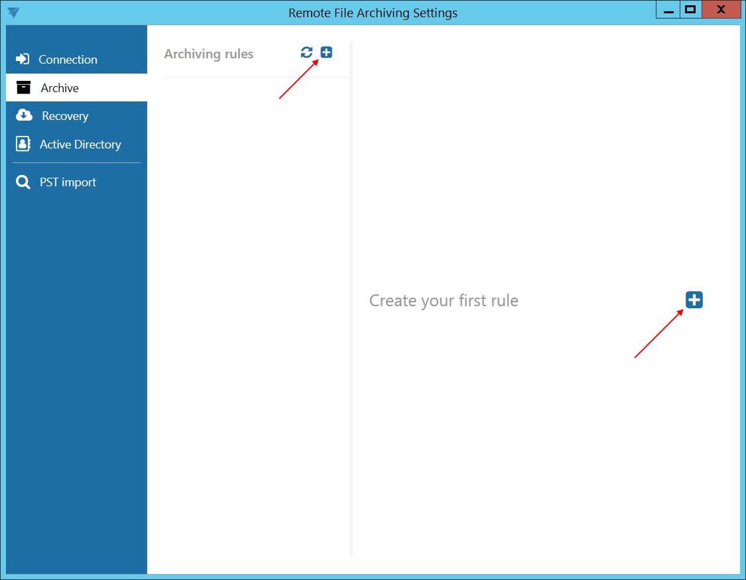The width and height of the screenshot is (746, 580).
Task: Click the PST import magnifier icon
Action: (x=23, y=182)
